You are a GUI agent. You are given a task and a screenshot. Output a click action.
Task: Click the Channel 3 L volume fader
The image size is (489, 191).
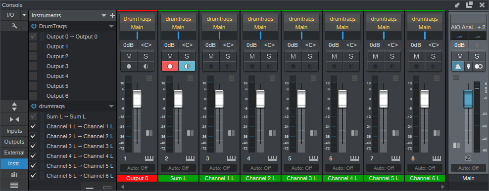pyautogui.click(x=301, y=99)
